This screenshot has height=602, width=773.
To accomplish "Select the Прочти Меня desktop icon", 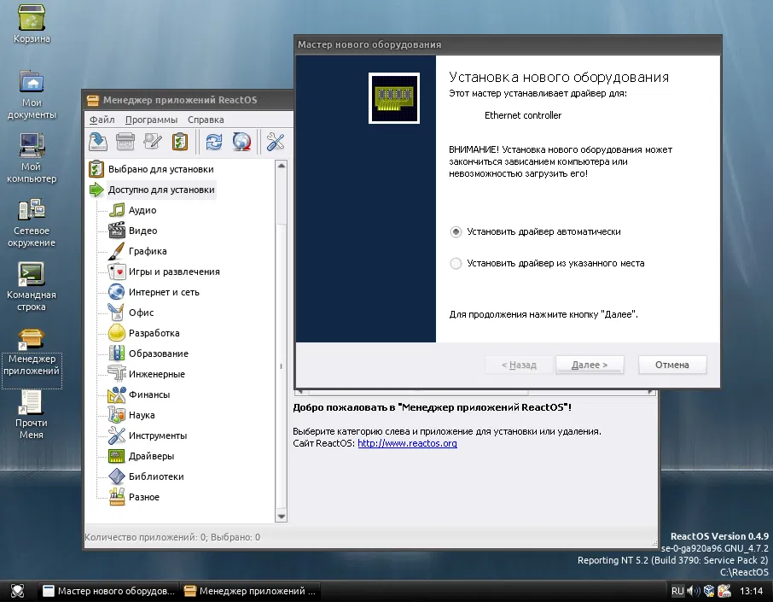I will coord(32,414).
